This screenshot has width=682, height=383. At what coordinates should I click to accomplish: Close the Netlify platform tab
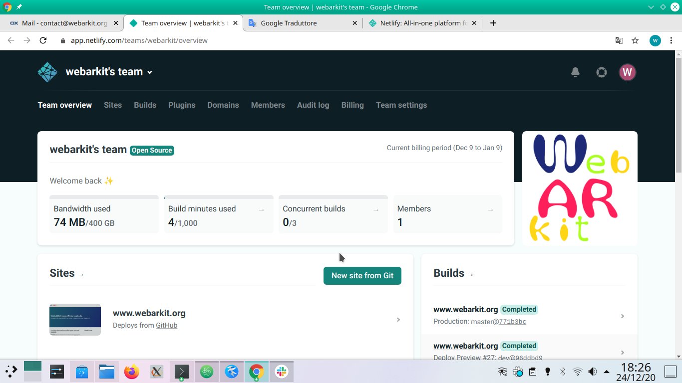click(474, 23)
